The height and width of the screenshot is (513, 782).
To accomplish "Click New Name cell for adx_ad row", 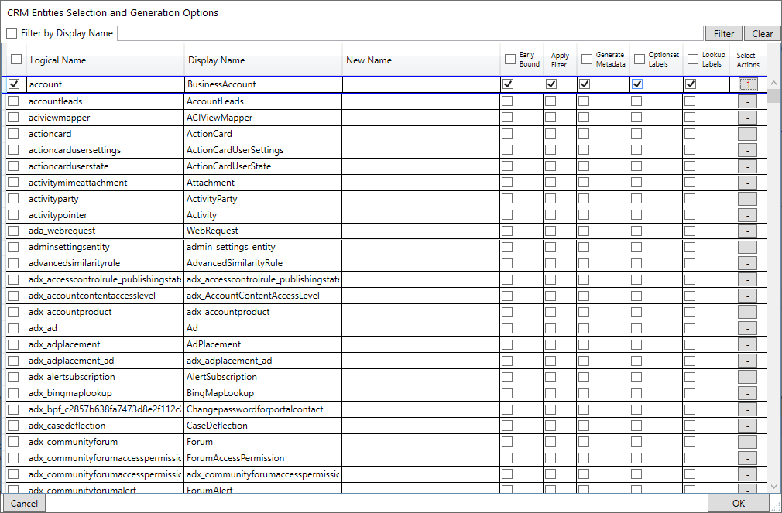I will (x=420, y=328).
